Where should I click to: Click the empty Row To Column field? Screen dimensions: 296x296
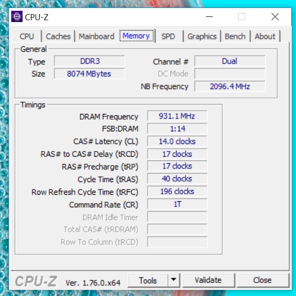[177, 242]
